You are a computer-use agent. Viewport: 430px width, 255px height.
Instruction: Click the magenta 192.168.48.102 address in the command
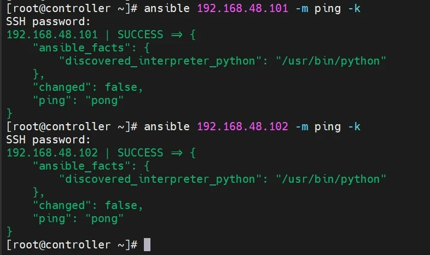tap(242, 126)
